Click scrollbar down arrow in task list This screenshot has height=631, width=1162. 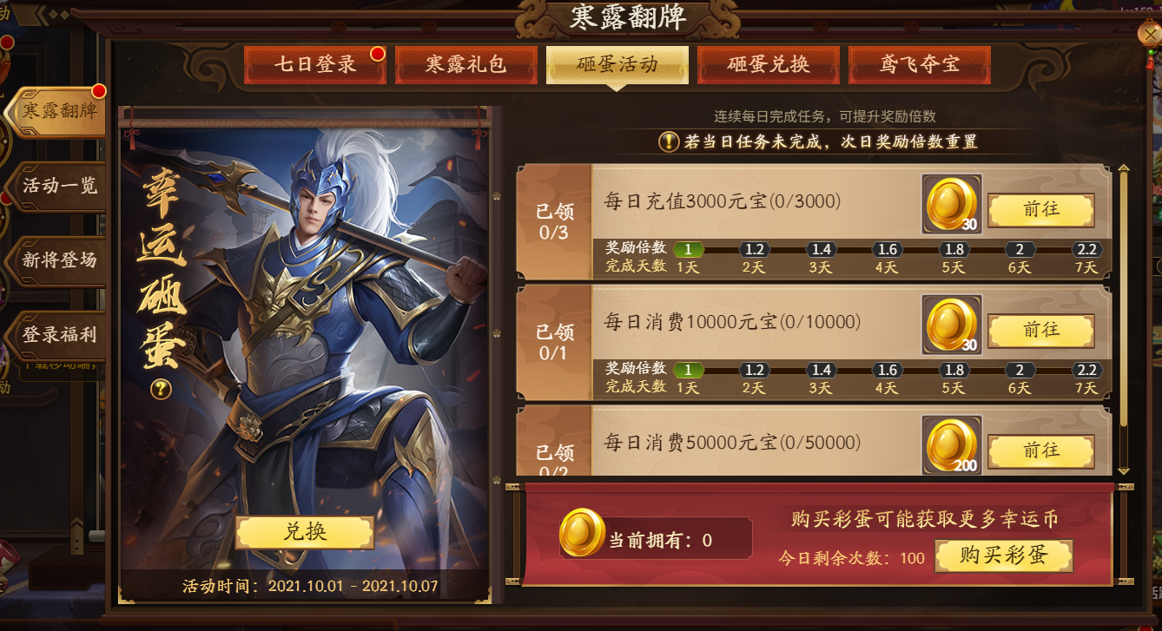click(1124, 470)
